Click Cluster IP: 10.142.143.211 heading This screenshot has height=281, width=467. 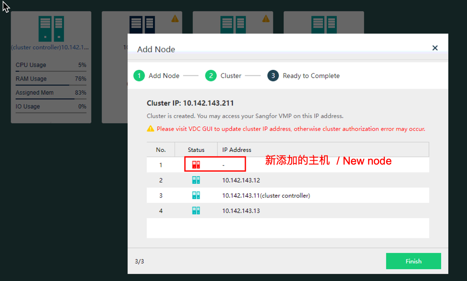(x=190, y=103)
